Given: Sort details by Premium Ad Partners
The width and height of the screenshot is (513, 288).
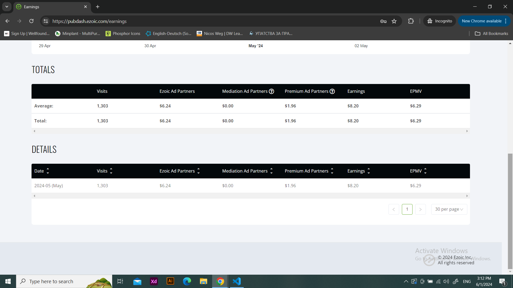Looking at the screenshot, I should [x=332, y=171].
